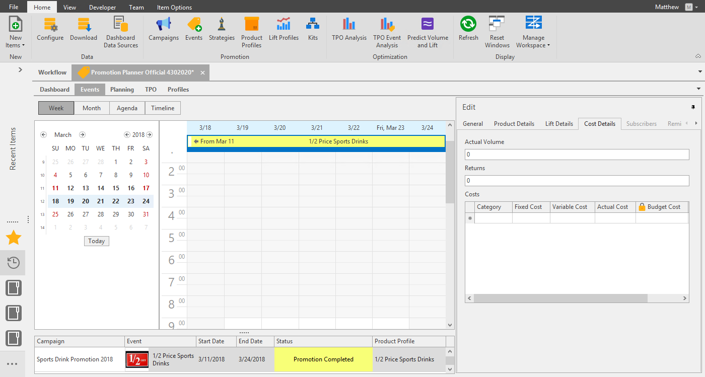Go to the Profiles subtab

tap(178, 90)
